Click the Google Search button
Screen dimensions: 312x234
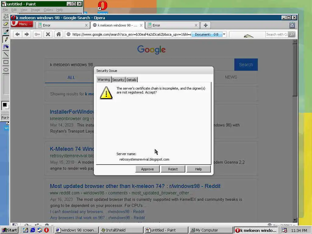246,65
